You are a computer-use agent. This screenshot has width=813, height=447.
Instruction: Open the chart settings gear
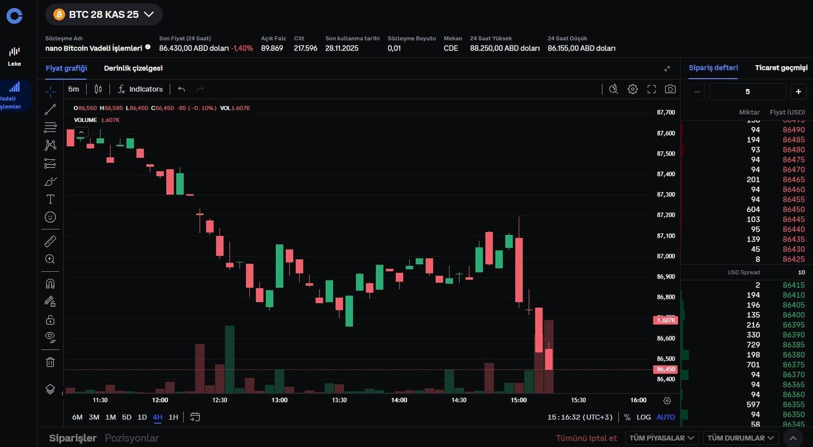(x=633, y=89)
